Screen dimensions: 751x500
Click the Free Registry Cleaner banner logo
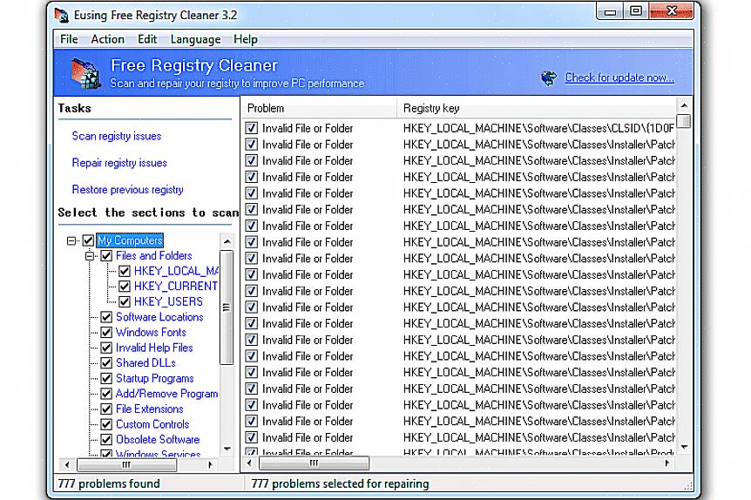[x=85, y=73]
